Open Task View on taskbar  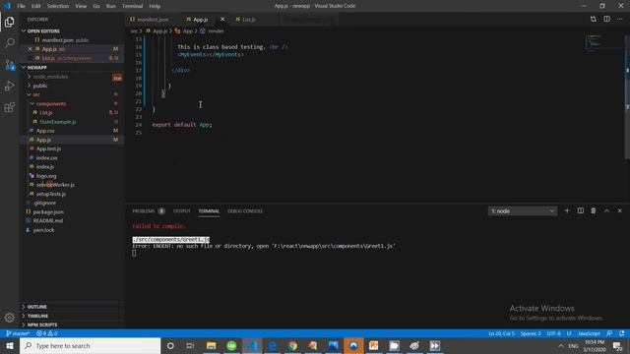point(190,345)
